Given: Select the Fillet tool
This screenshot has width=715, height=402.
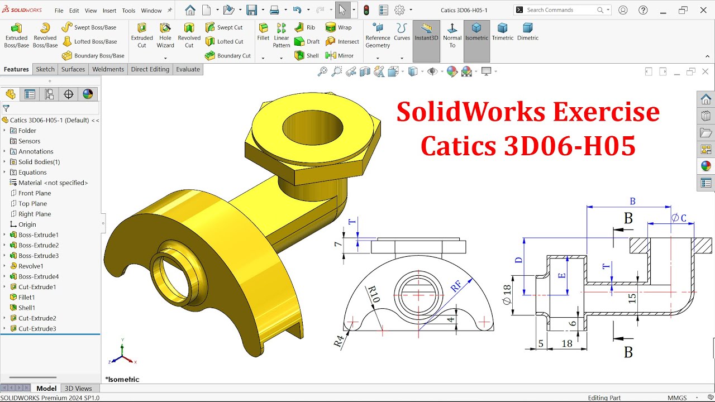Looking at the screenshot, I should coord(263,32).
